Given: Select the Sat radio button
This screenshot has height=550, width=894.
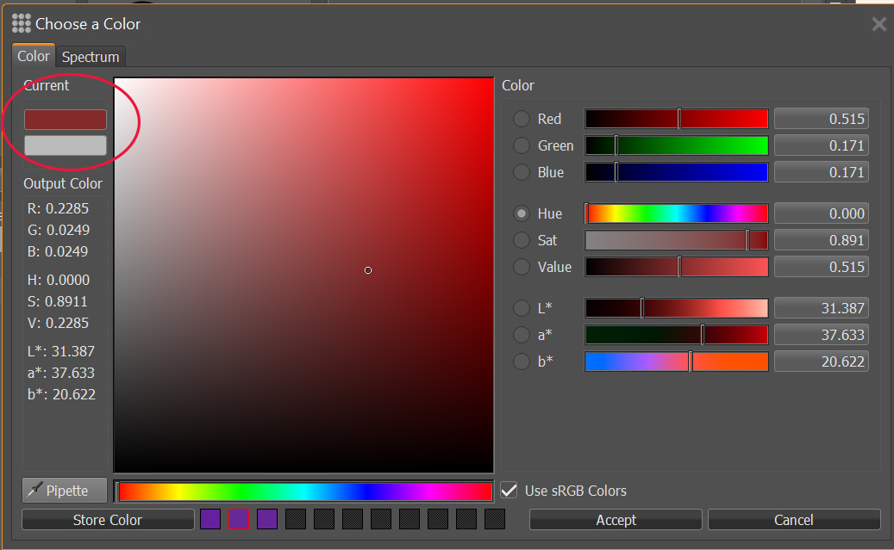Looking at the screenshot, I should 522,239.
